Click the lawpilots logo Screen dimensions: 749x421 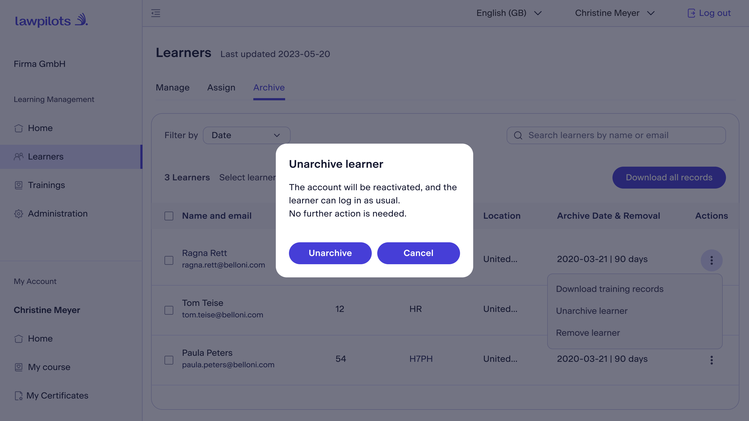click(52, 20)
